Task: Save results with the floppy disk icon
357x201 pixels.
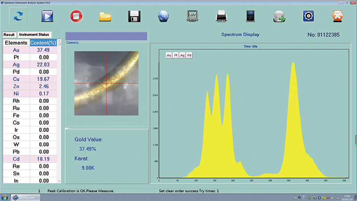Action: pos(135,17)
